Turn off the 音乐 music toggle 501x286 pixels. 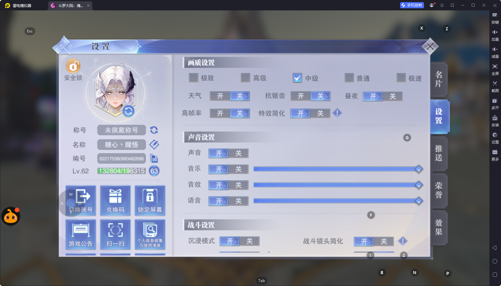[238, 169]
